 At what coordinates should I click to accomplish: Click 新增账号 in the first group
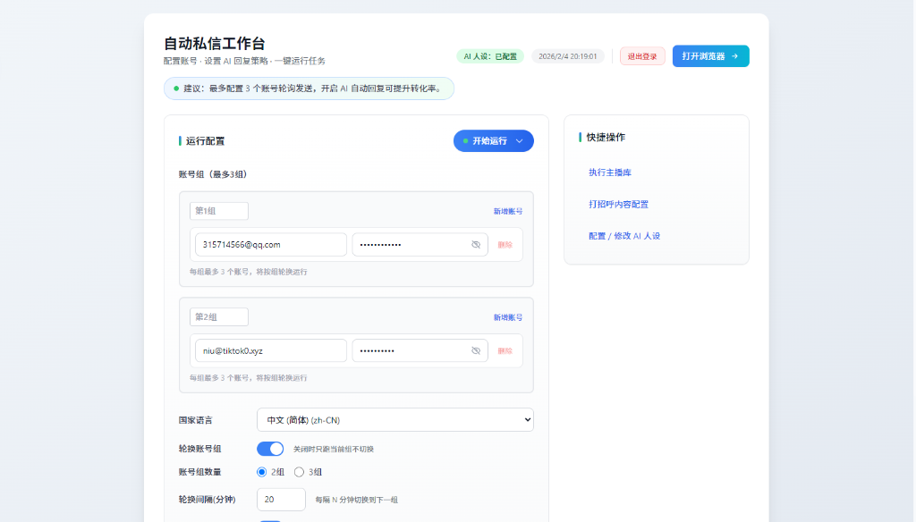pyautogui.click(x=507, y=212)
